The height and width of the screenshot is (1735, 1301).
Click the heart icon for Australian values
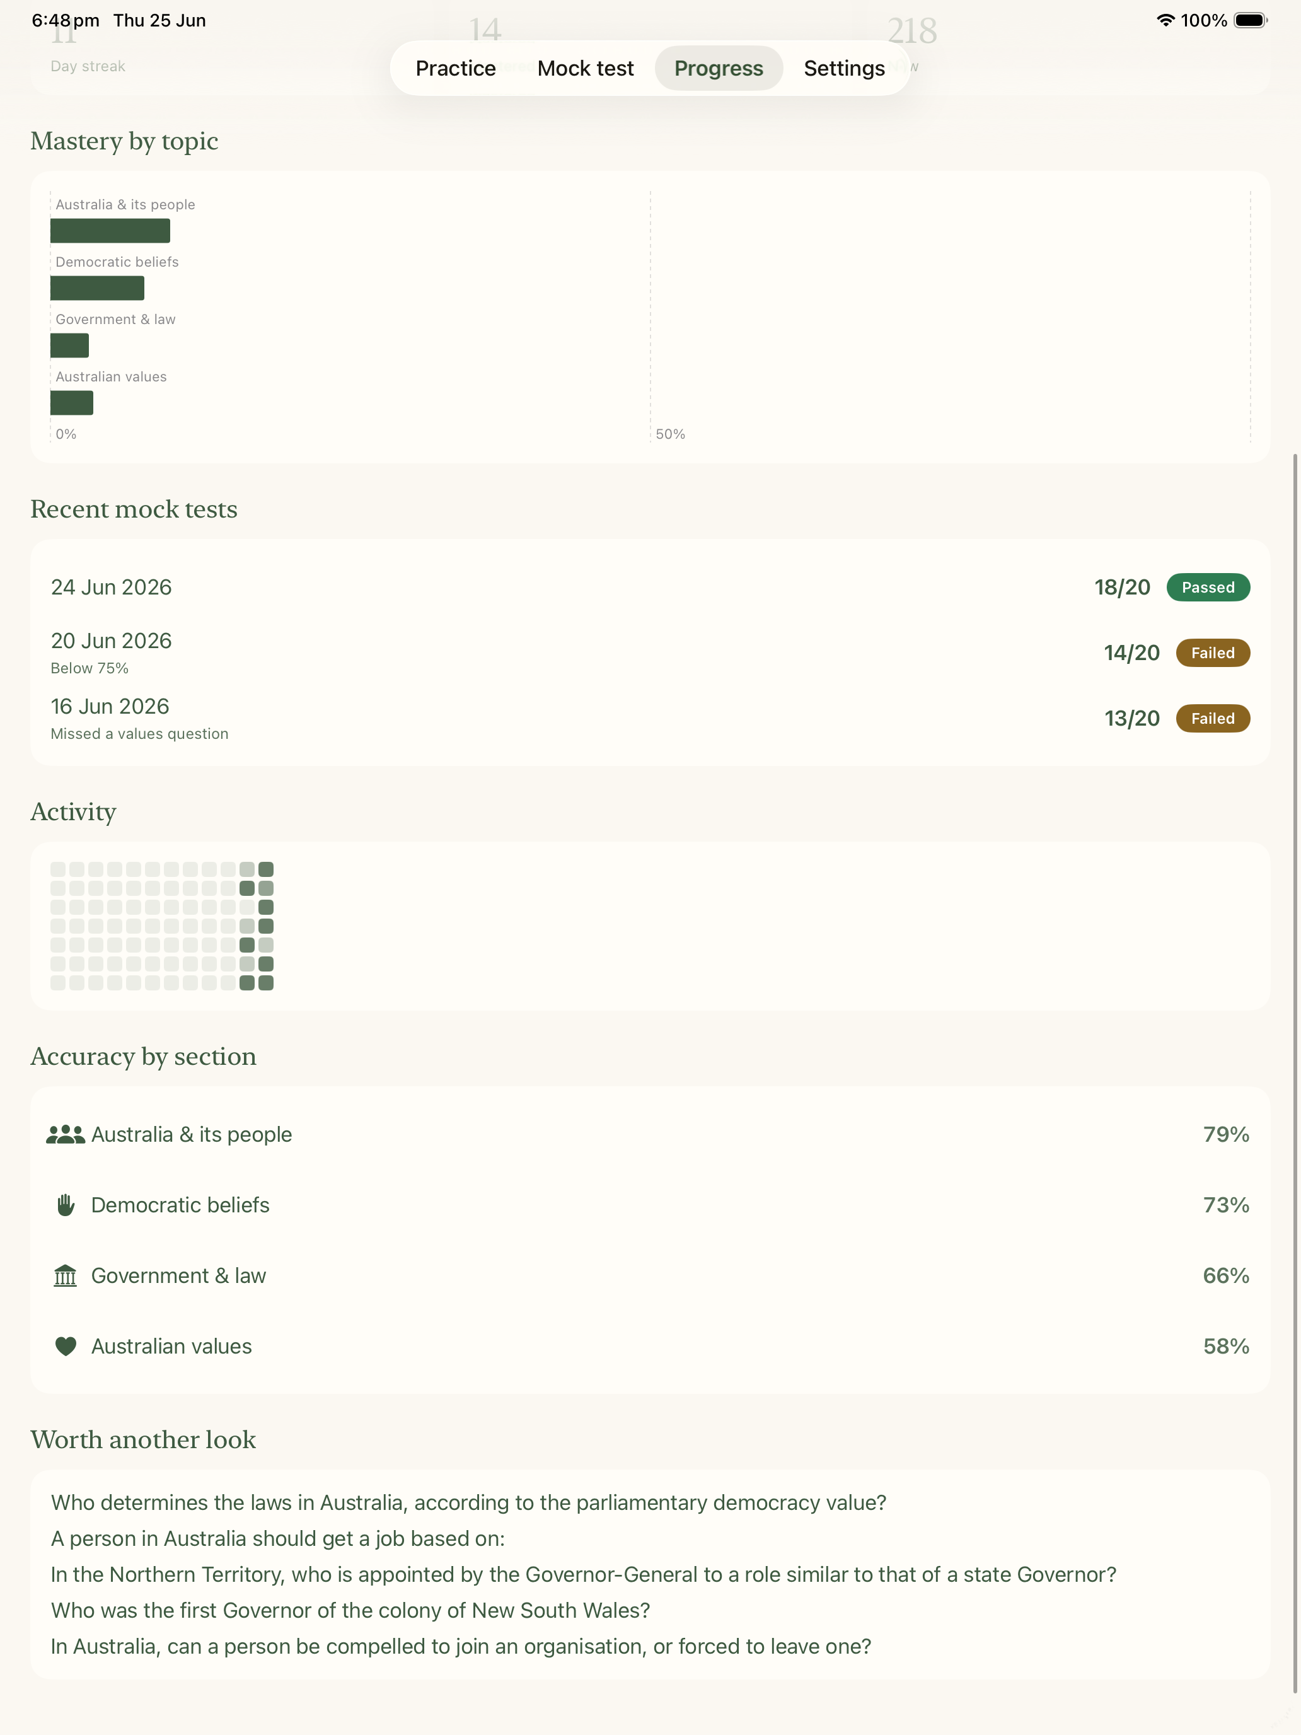click(x=65, y=1346)
